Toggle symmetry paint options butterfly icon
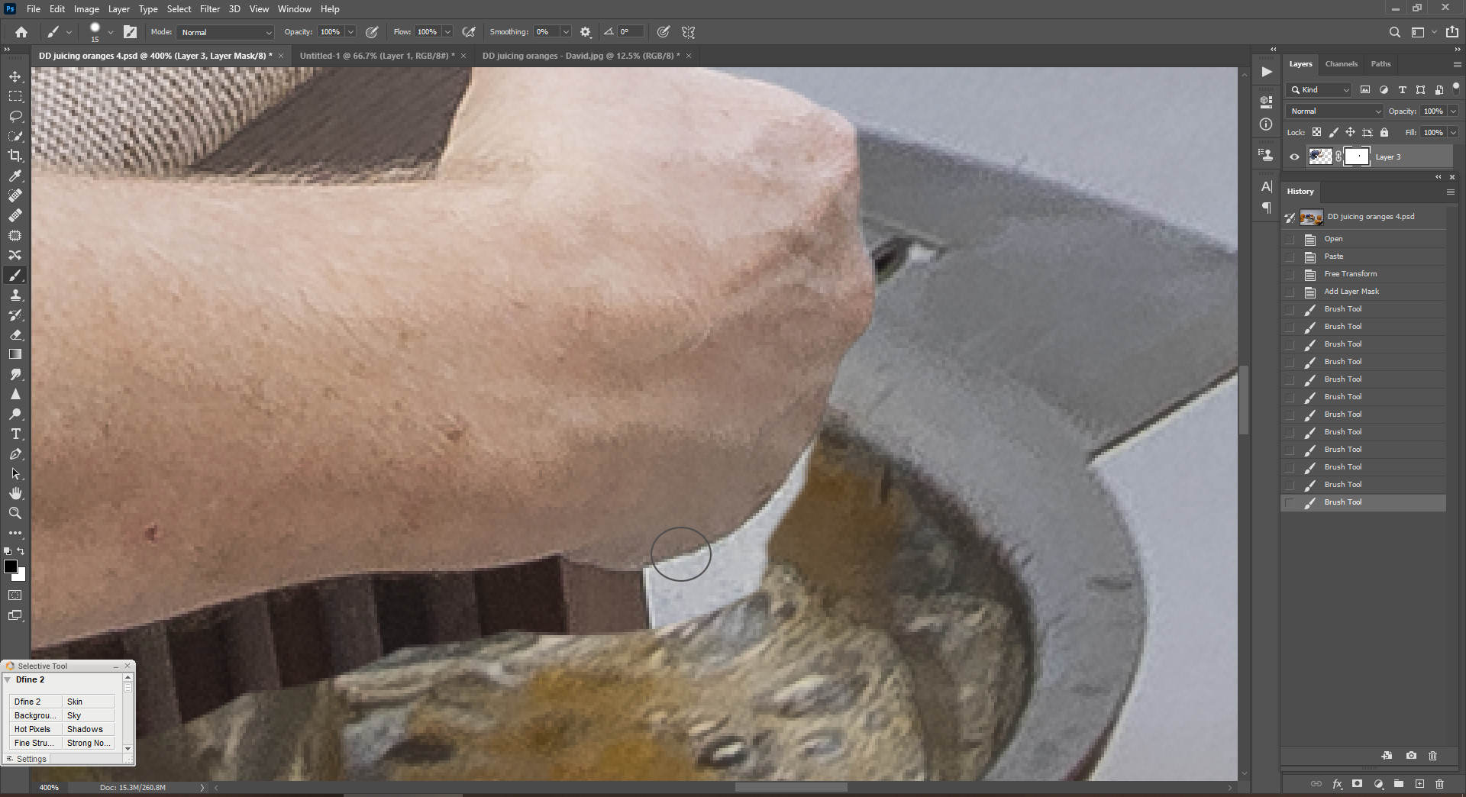 689,32
